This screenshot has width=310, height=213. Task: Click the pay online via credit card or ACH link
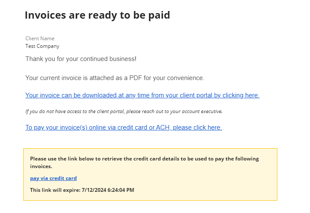click(x=123, y=127)
